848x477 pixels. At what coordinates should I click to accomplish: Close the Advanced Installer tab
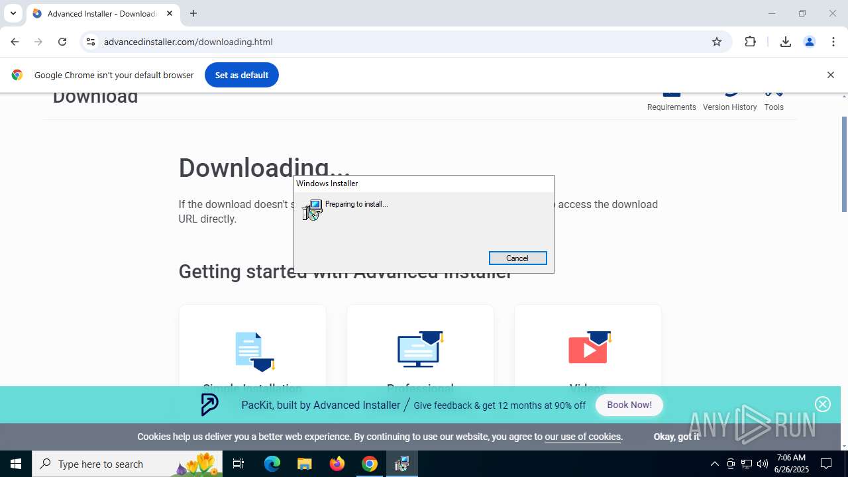click(170, 13)
